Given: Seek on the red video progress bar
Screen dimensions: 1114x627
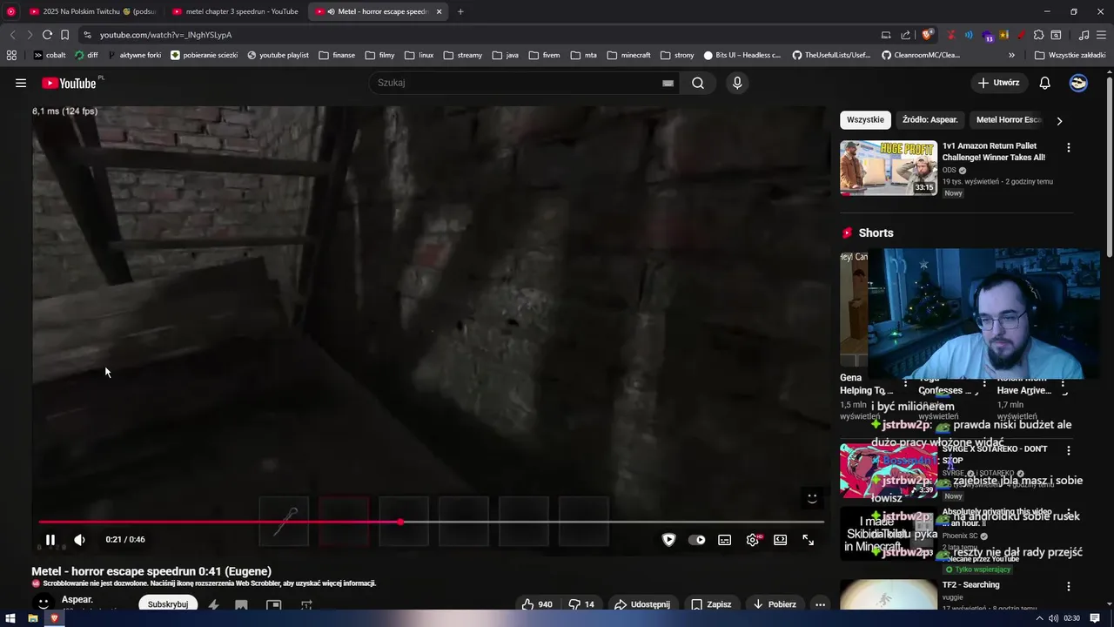Looking at the screenshot, I should (432, 522).
